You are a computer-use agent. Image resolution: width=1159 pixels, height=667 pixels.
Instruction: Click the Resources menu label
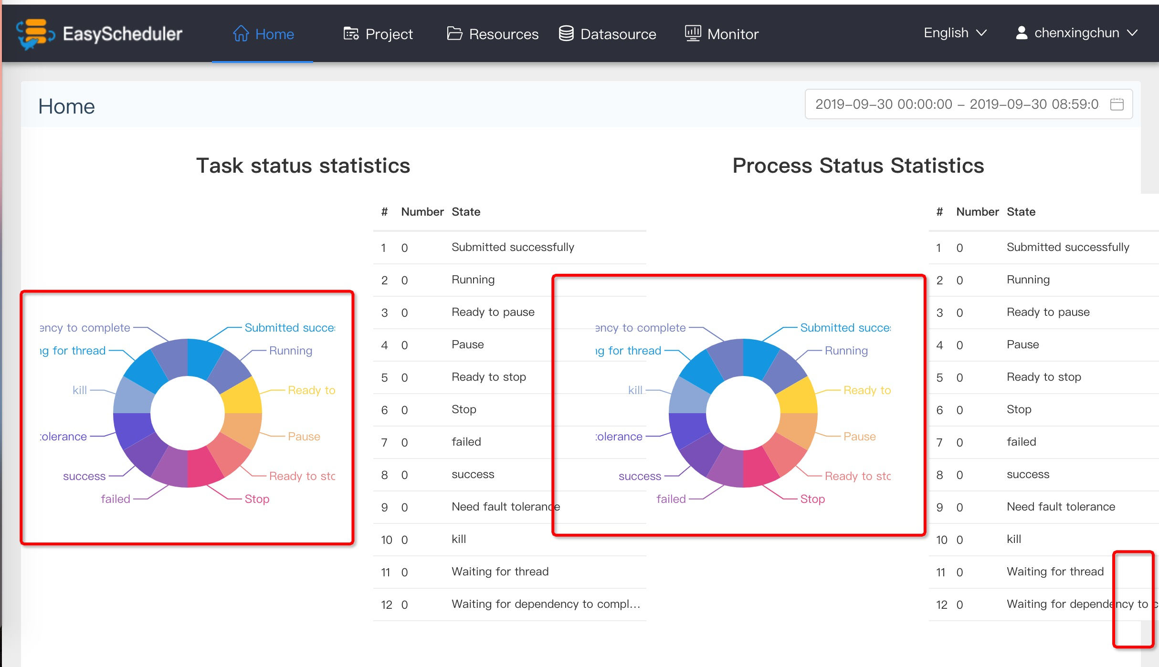click(503, 34)
